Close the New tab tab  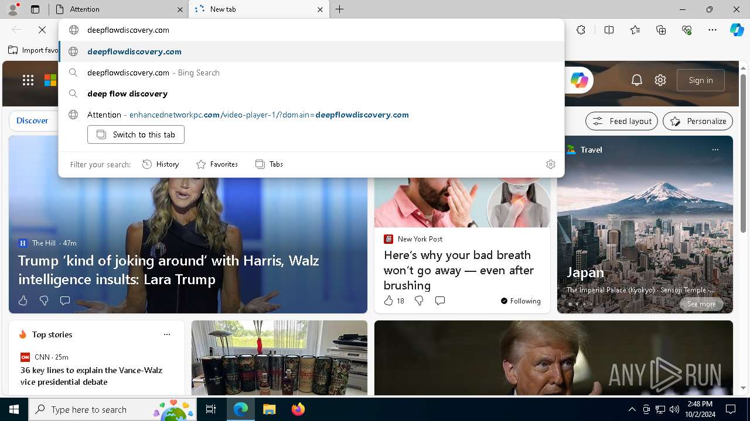tap(320, 9)
